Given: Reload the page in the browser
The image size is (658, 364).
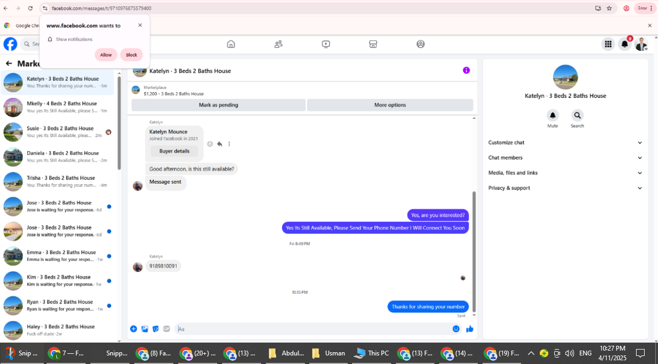Looking at the screenshot, I should [x=30, y=8].
